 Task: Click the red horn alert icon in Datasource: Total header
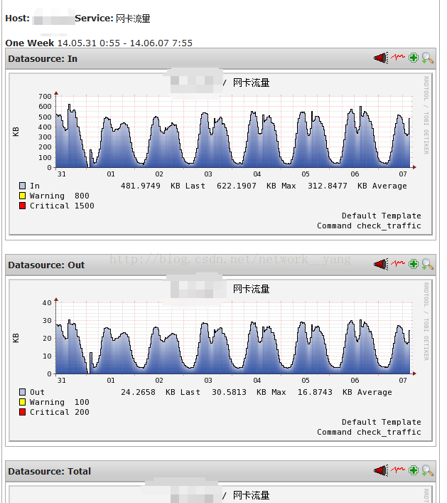[381, 470]
